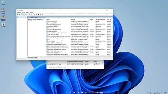
Task: Open File Explorer from the taskbar
Action: [82, 92]
